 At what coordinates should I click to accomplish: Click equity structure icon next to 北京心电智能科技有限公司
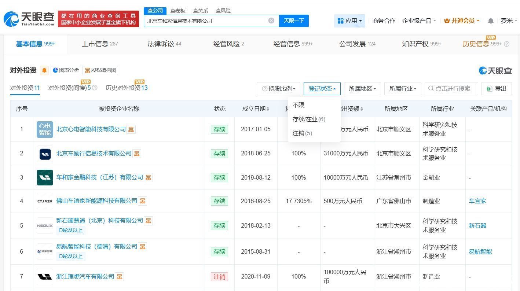[131, 129]
